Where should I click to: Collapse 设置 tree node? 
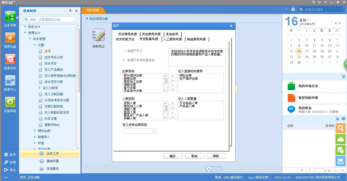click(35, 45)
